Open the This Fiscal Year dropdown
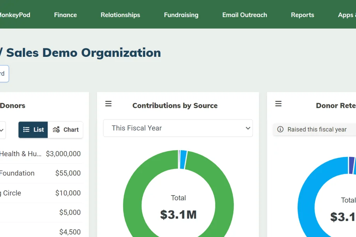Image resolution: width=356 pixels, height=237 pixels. click(x=178, y=128)
